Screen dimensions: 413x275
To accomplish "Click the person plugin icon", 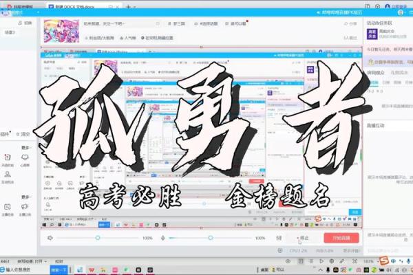I will point(8,174).
